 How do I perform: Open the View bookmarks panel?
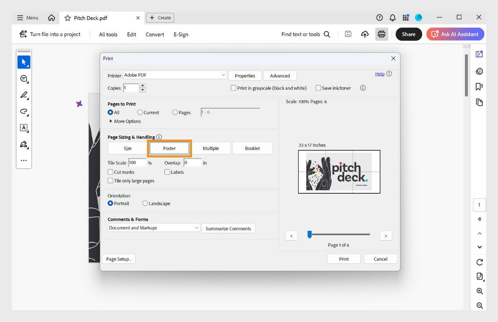479,85
